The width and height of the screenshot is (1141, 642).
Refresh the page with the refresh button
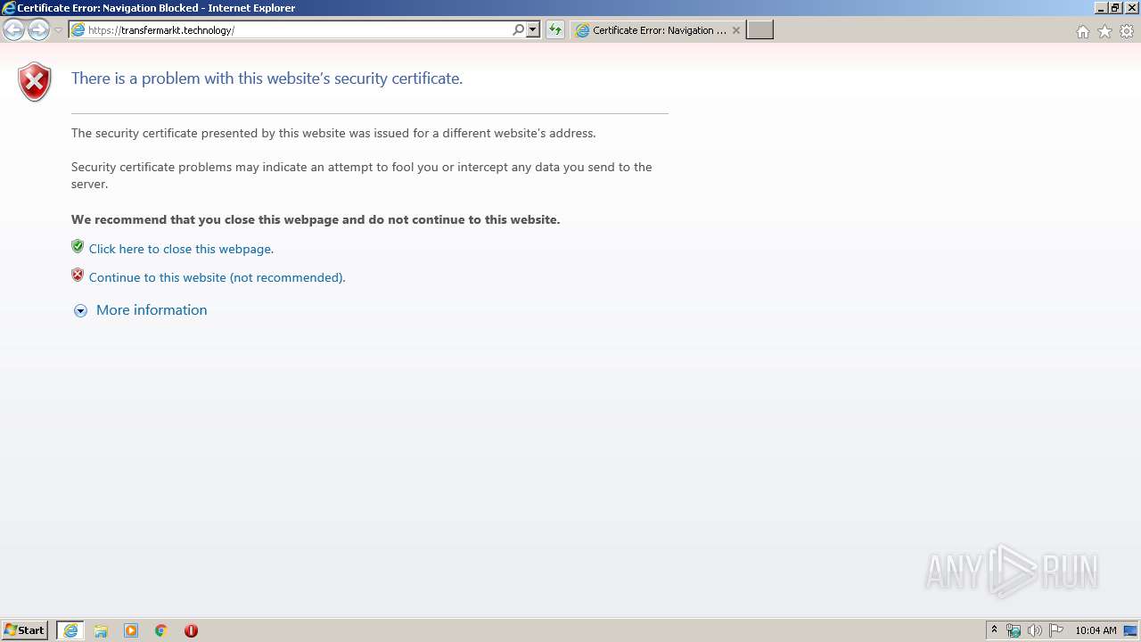point(555,30)
